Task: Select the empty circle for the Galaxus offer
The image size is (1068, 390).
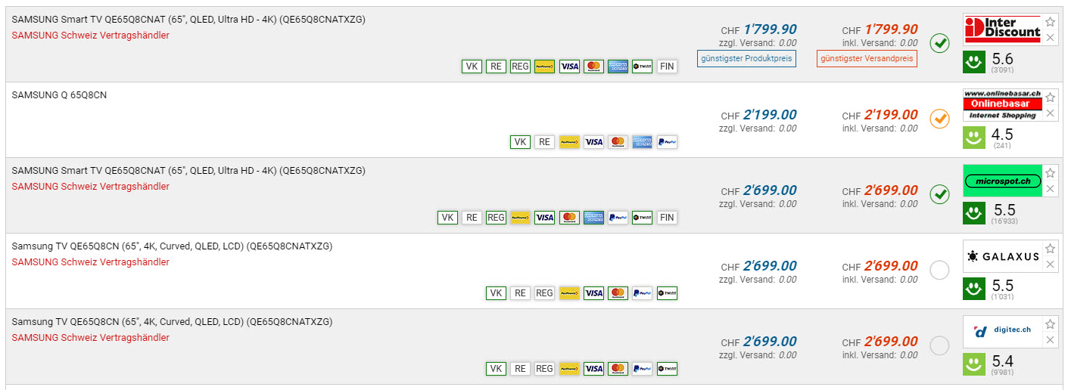Action: pos(939,270)
